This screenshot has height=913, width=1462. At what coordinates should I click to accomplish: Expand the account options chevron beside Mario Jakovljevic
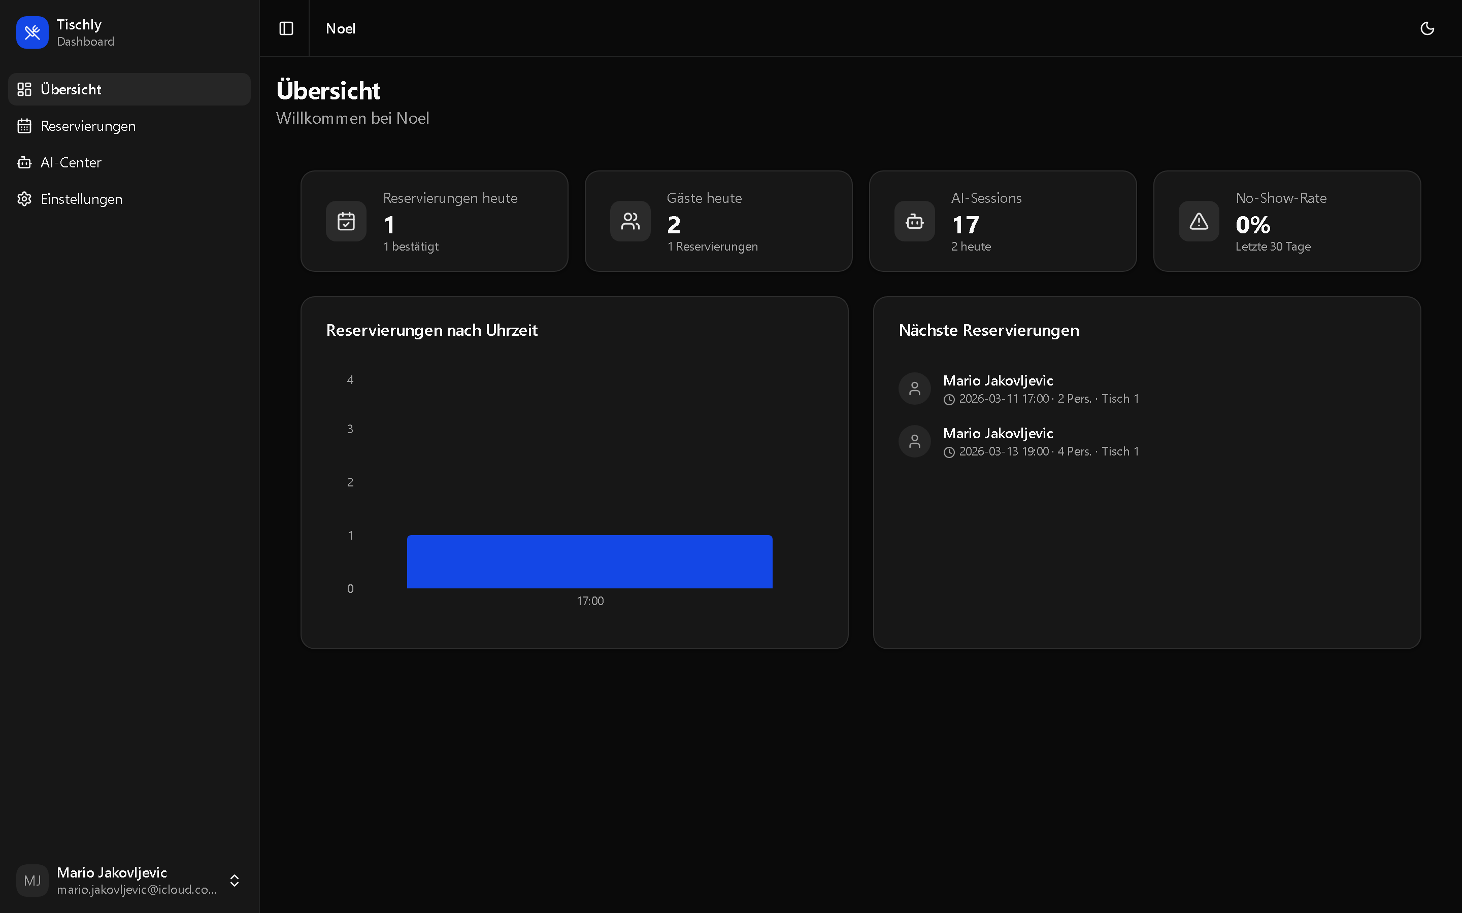click(235, 881)
